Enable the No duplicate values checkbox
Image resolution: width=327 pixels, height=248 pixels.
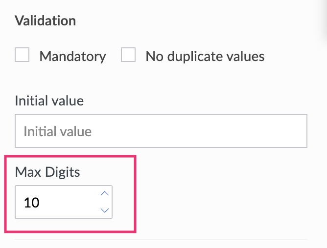tap(128, 55)
